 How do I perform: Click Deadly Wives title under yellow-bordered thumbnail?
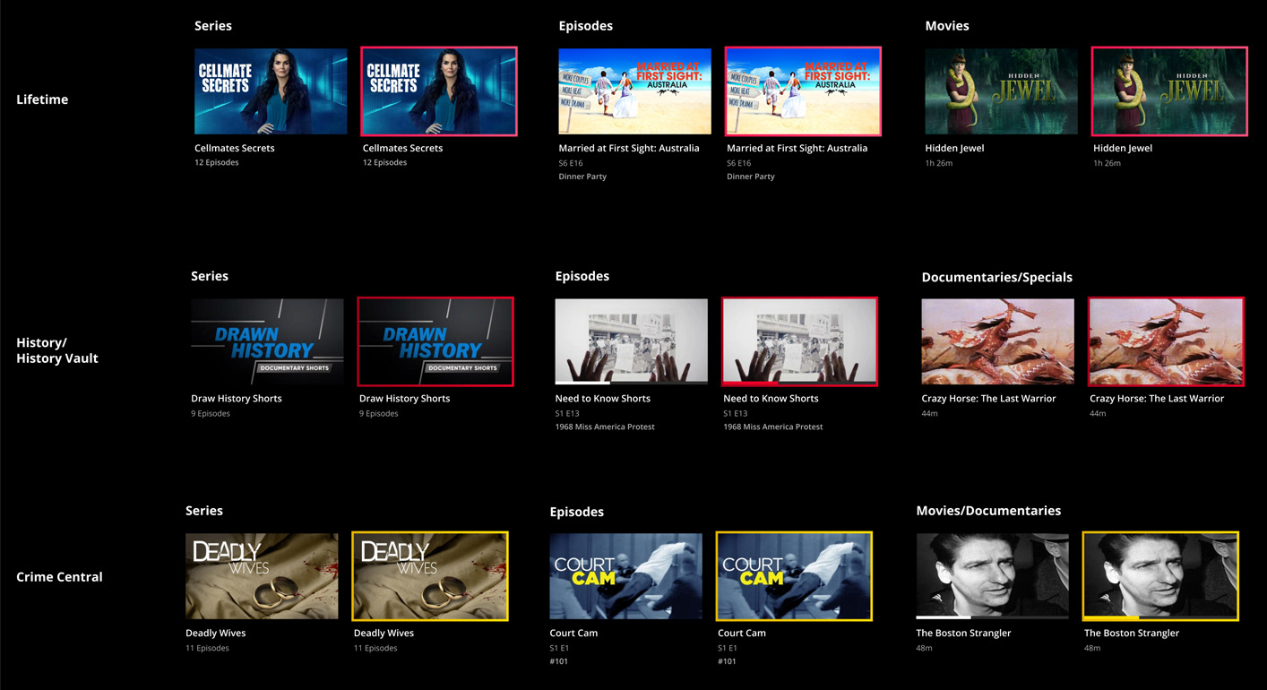(x=384, y=633)
